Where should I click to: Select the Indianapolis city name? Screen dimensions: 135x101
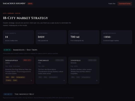11,60
